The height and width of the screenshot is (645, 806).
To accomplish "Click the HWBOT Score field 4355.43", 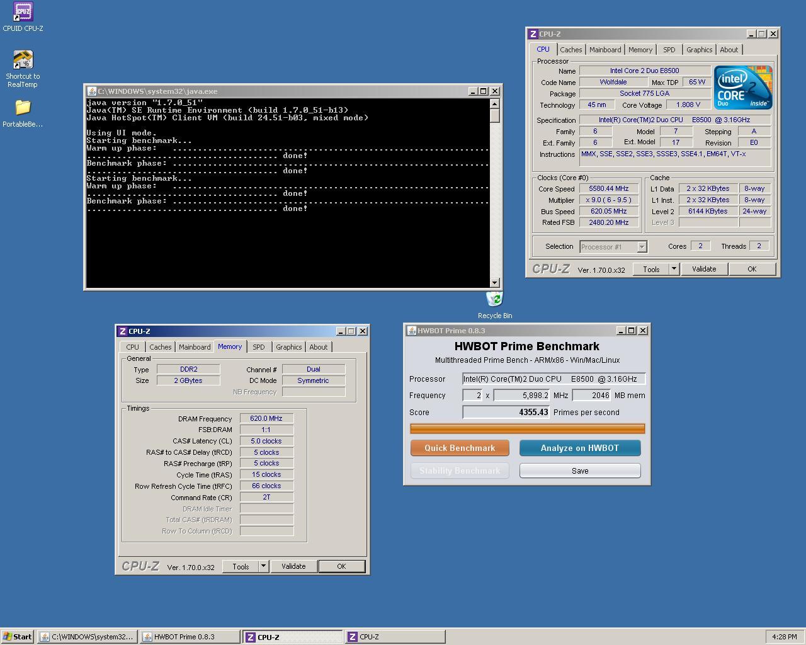I will (506, 412).
